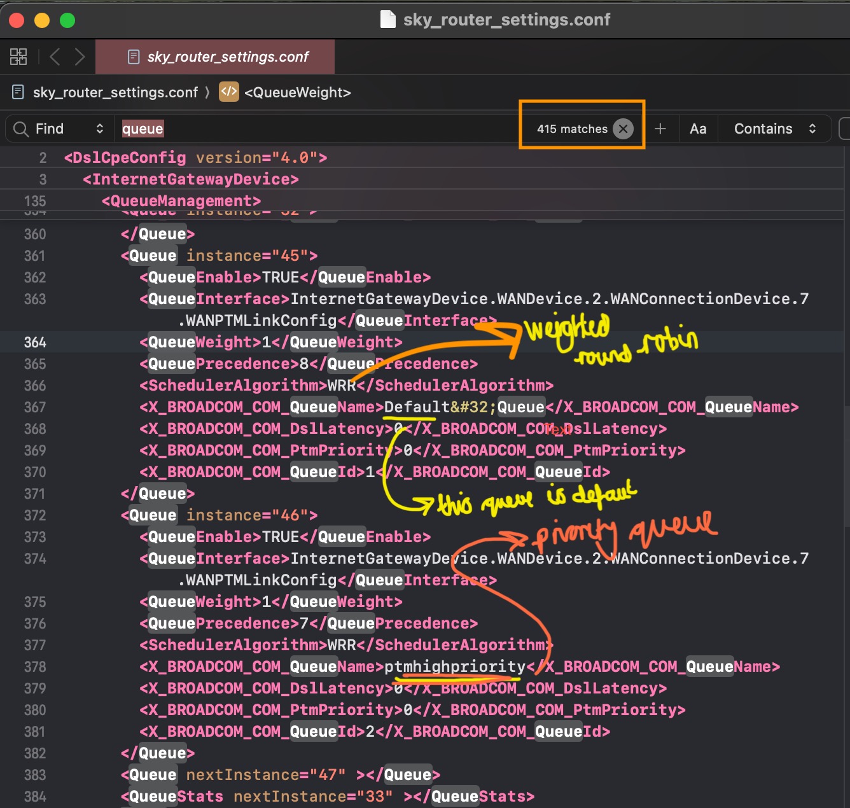This screenshot has height=808, width=850.
Task: Click the green full-screen window button
Action: point(67,20)
